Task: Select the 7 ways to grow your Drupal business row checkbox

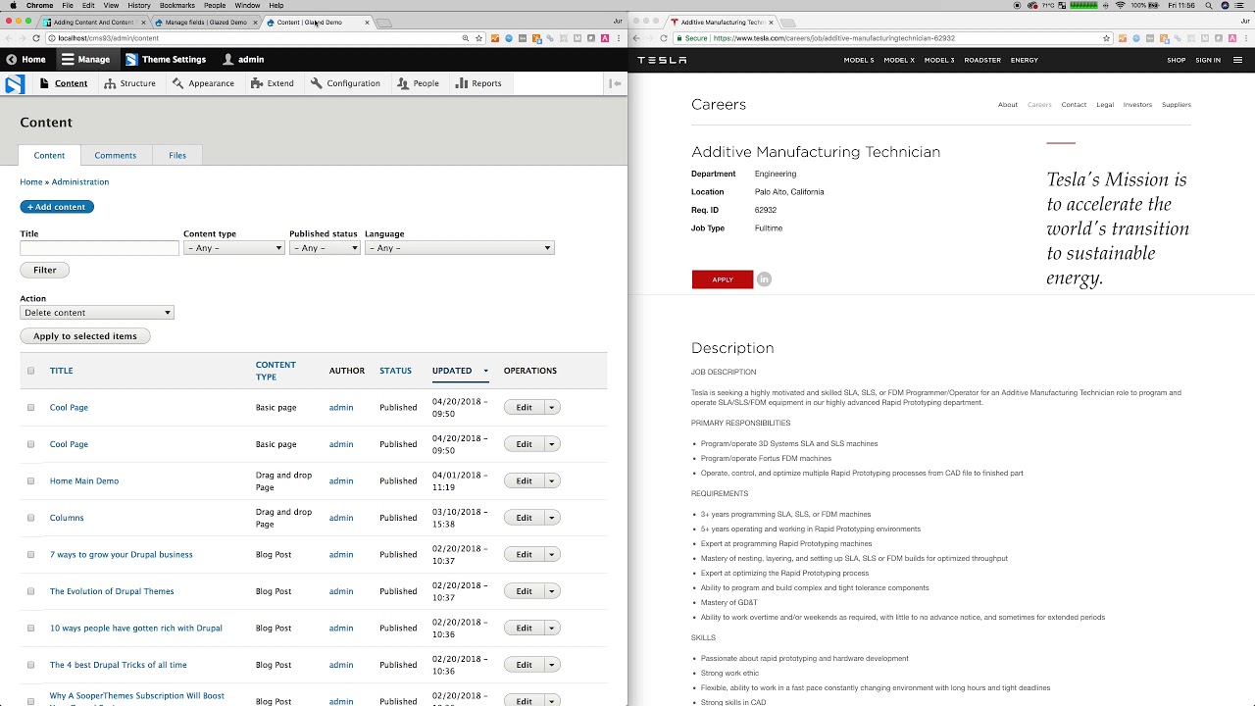Action: coord(30,555)
